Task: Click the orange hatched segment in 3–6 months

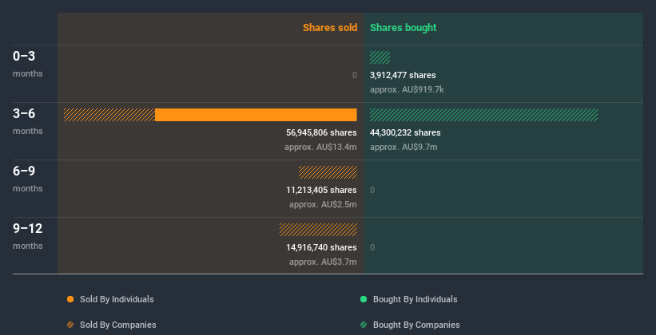Action: [109, 115]
